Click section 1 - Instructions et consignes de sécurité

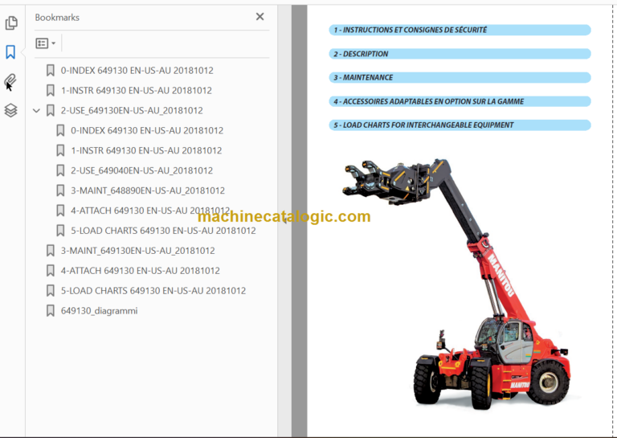460,30
